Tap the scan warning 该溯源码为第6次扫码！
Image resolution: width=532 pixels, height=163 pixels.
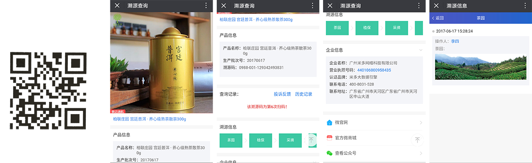pos(267,107)
